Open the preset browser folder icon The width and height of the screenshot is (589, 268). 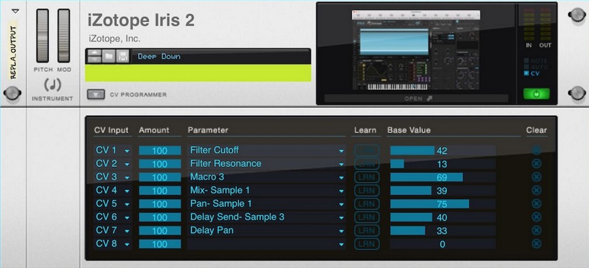[x=109, y=56]
